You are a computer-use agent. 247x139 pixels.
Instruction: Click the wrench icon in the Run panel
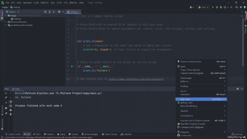[6, 97]
